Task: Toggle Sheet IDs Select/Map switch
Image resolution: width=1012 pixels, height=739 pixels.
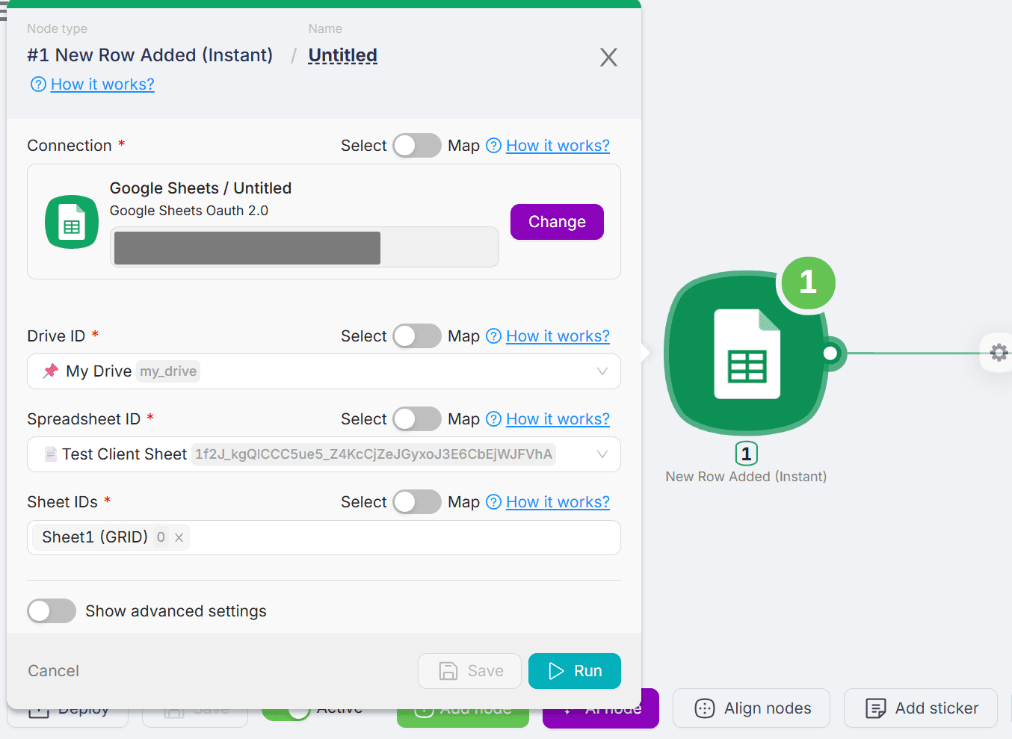Action: pos(417,502)
